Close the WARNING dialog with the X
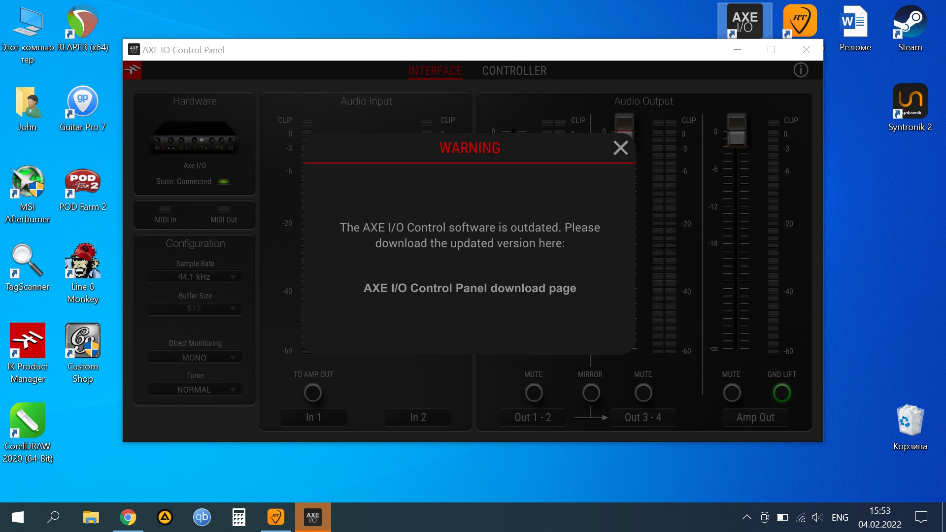 pos(620,148)
